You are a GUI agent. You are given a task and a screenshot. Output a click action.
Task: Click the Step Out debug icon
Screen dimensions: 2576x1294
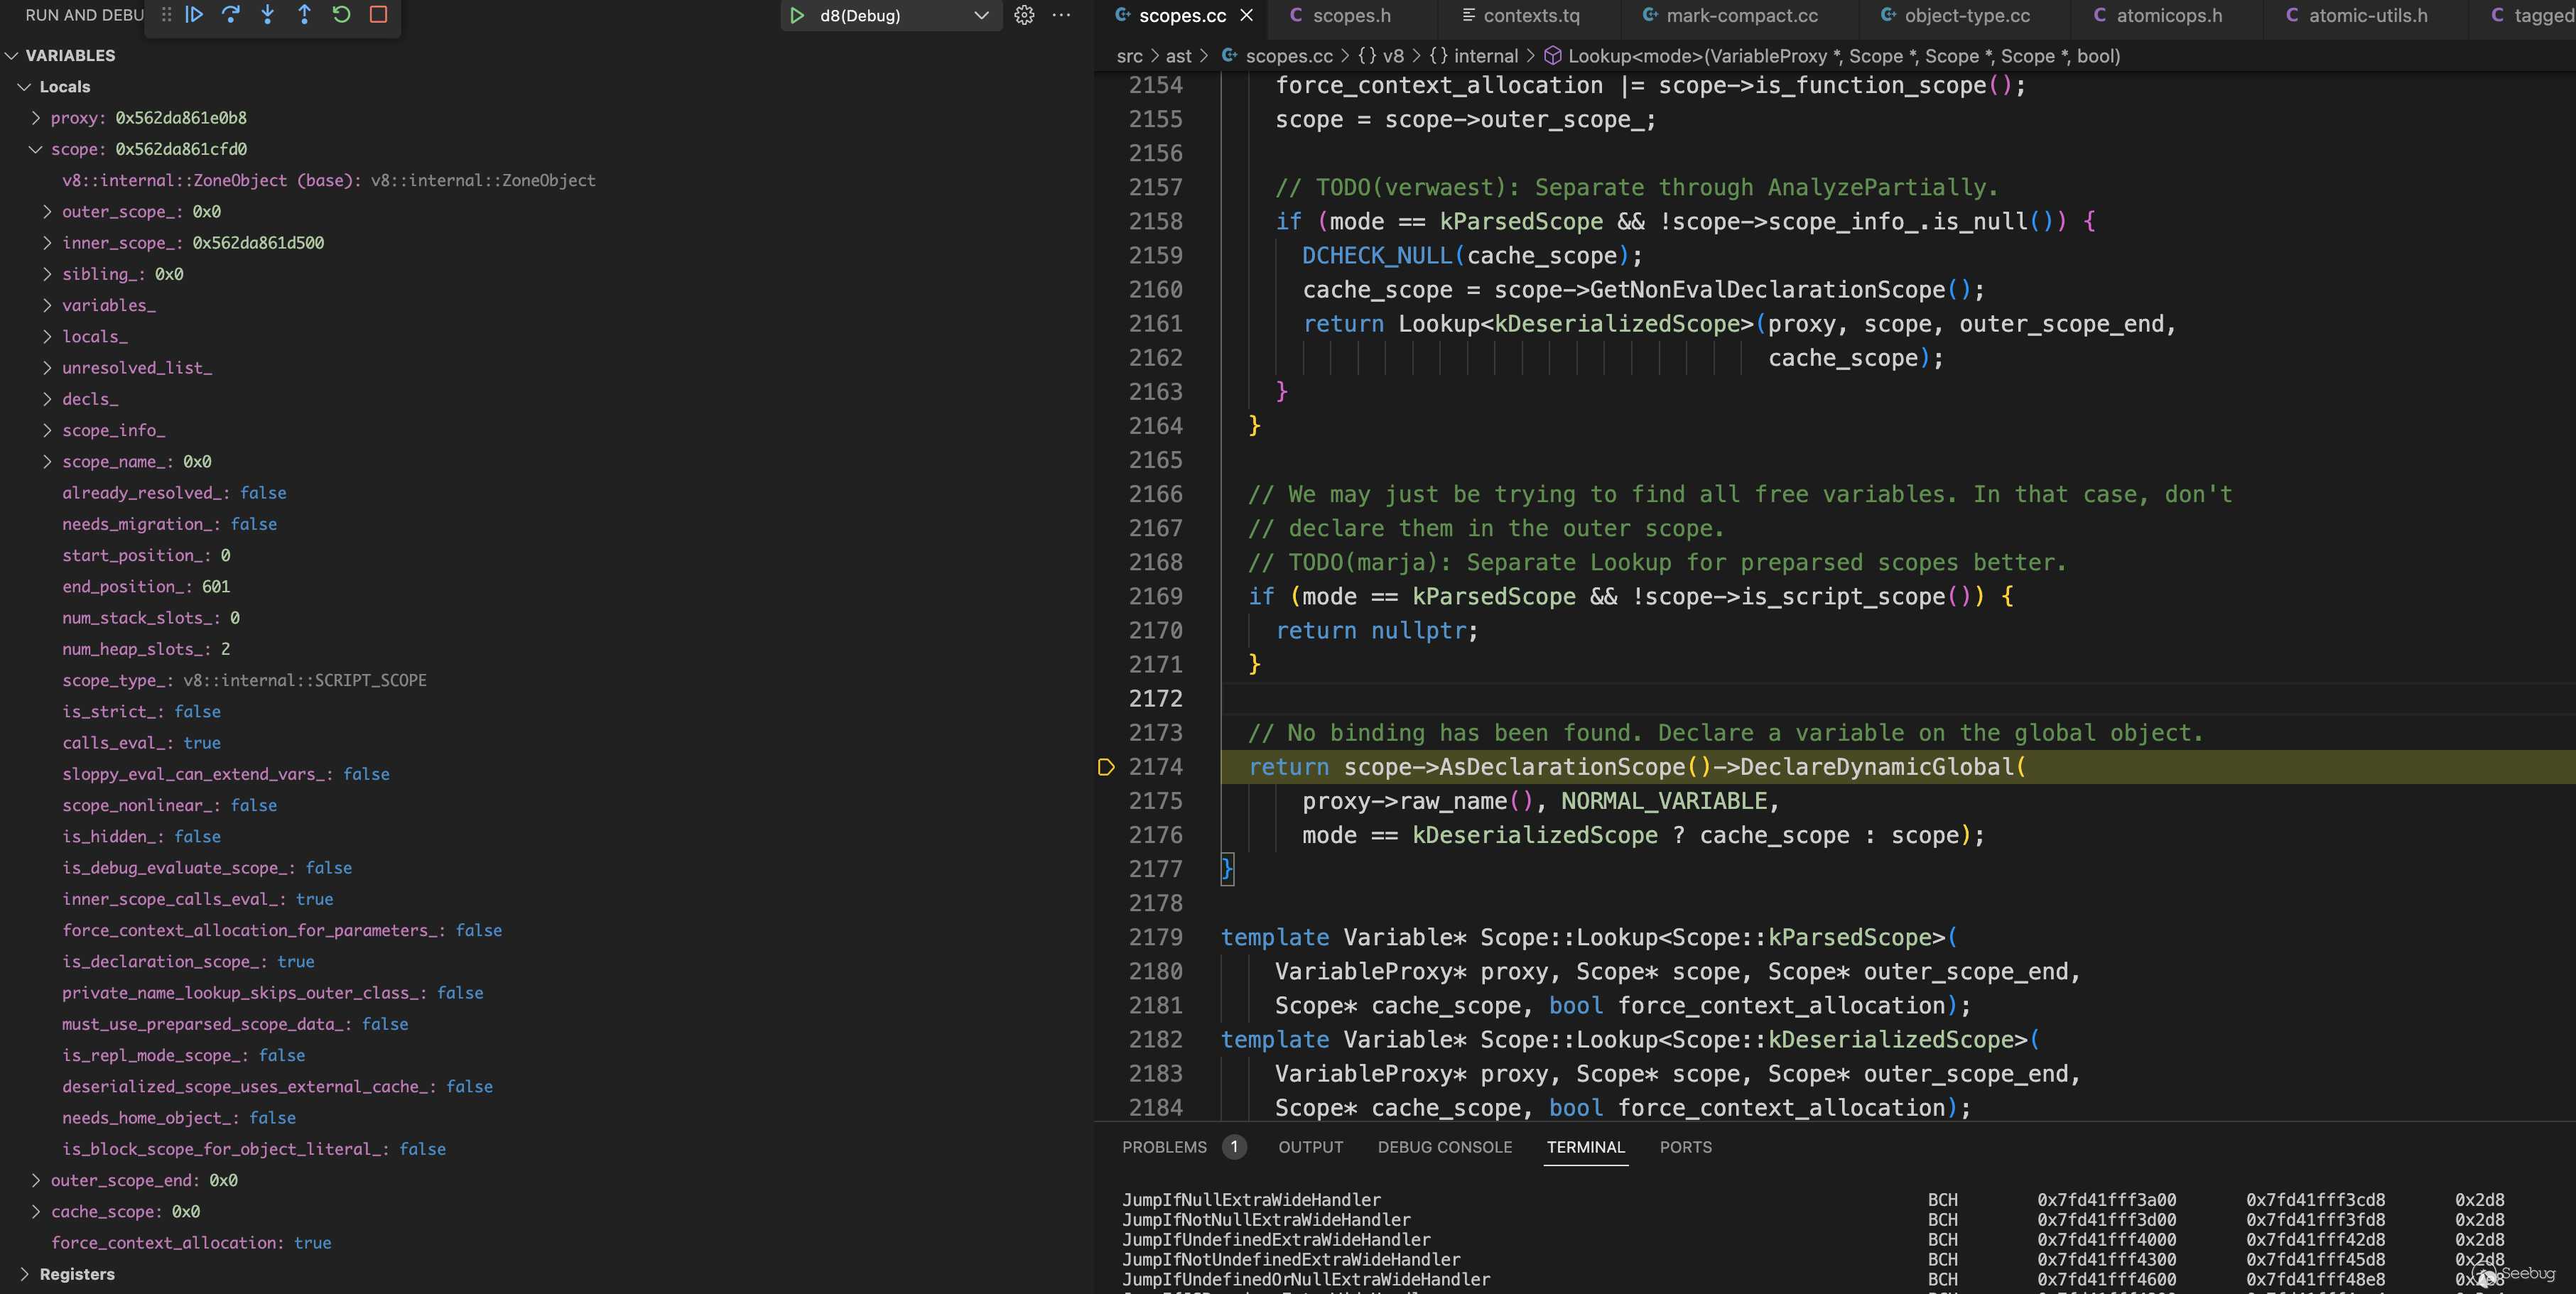pos(305,15)
